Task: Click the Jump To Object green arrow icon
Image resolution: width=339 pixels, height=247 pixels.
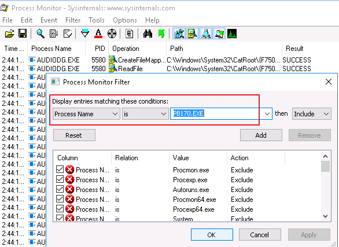Action: pos(161,34)
